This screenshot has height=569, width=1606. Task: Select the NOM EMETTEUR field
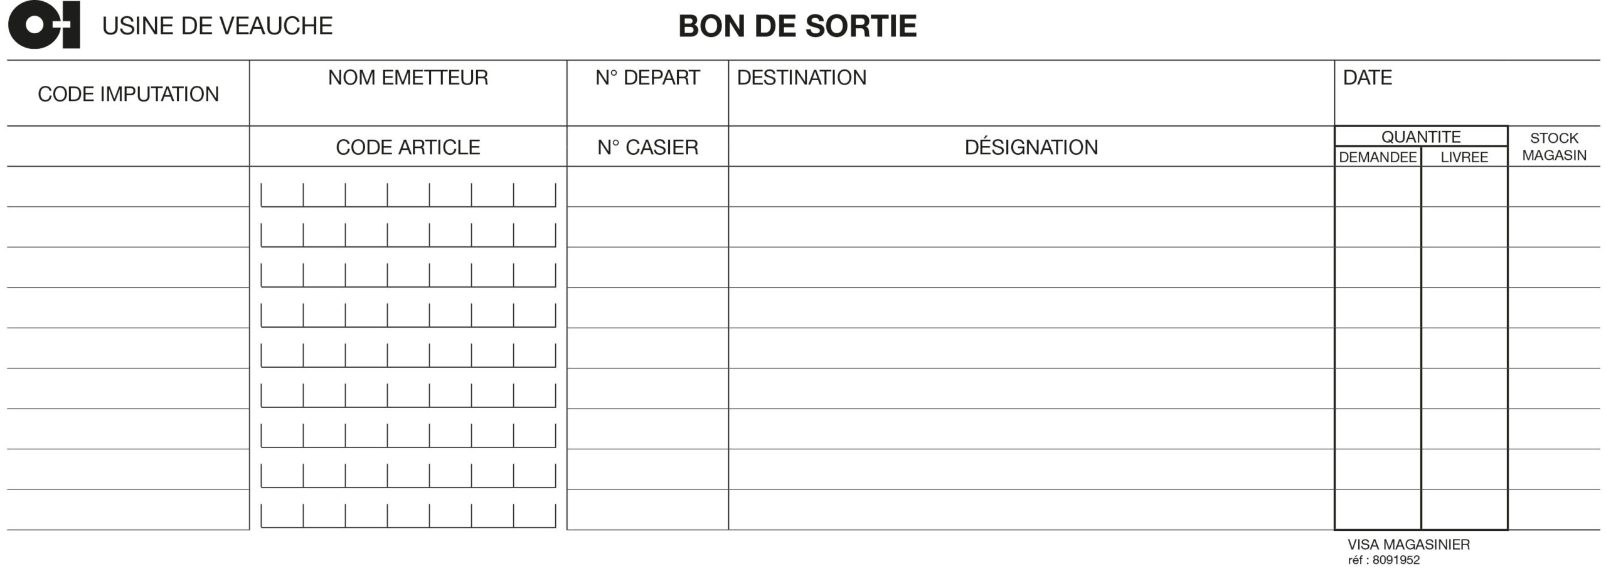[408, 93]
